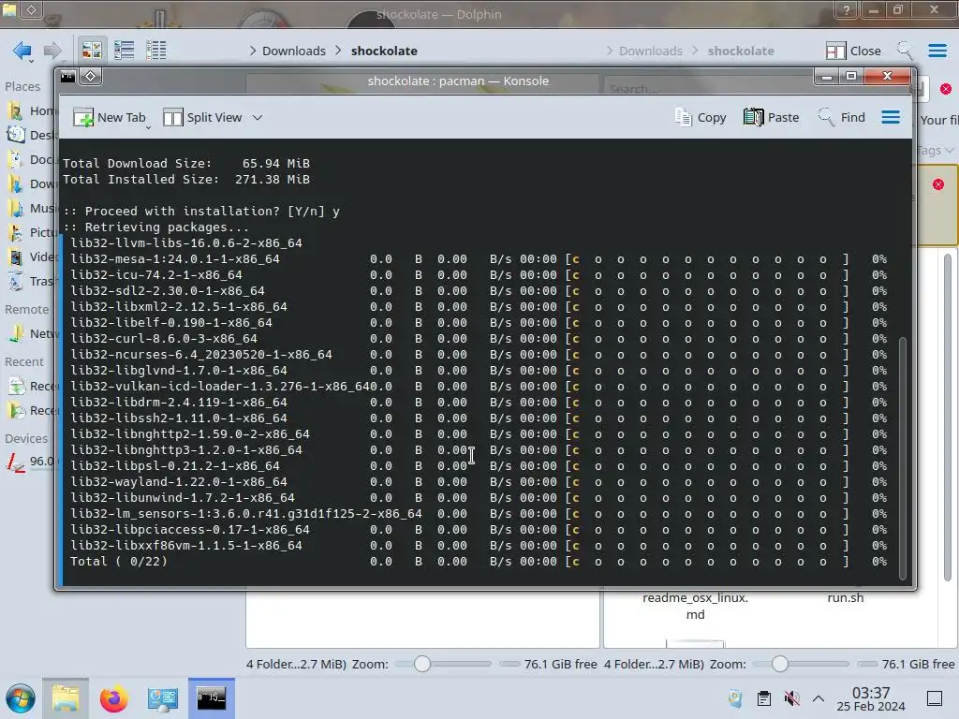Open Home in the Dolphin Places panel
Screen dimensions: 959x719
pos(31,110)
